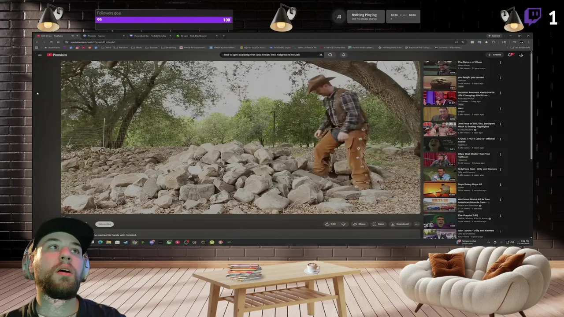Open A QUIET FART Official Trailer video
564x317 pixels.
click(476, 140)
